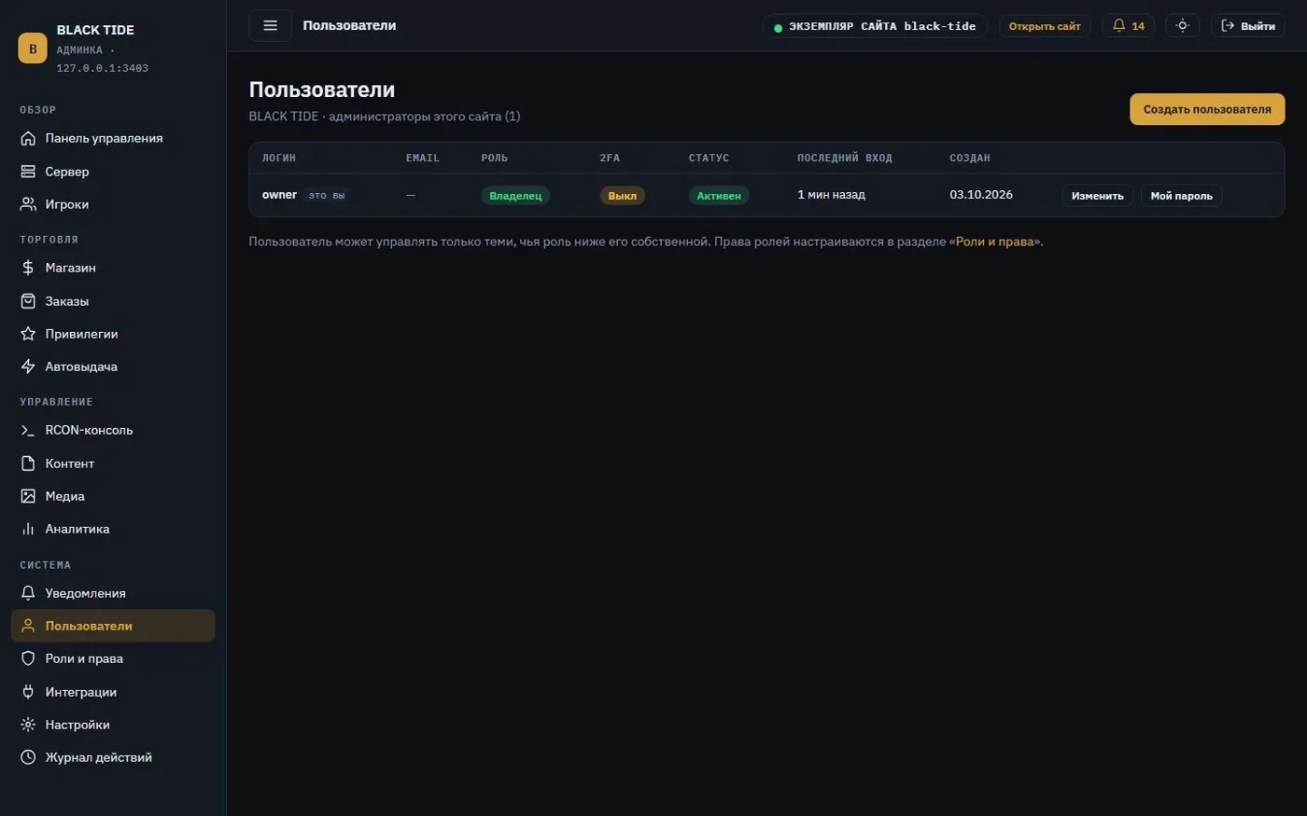This screenshot has width=1307, height=816.
Task: Switch theme with the sun icon
Action: (x=1182, y=26)
